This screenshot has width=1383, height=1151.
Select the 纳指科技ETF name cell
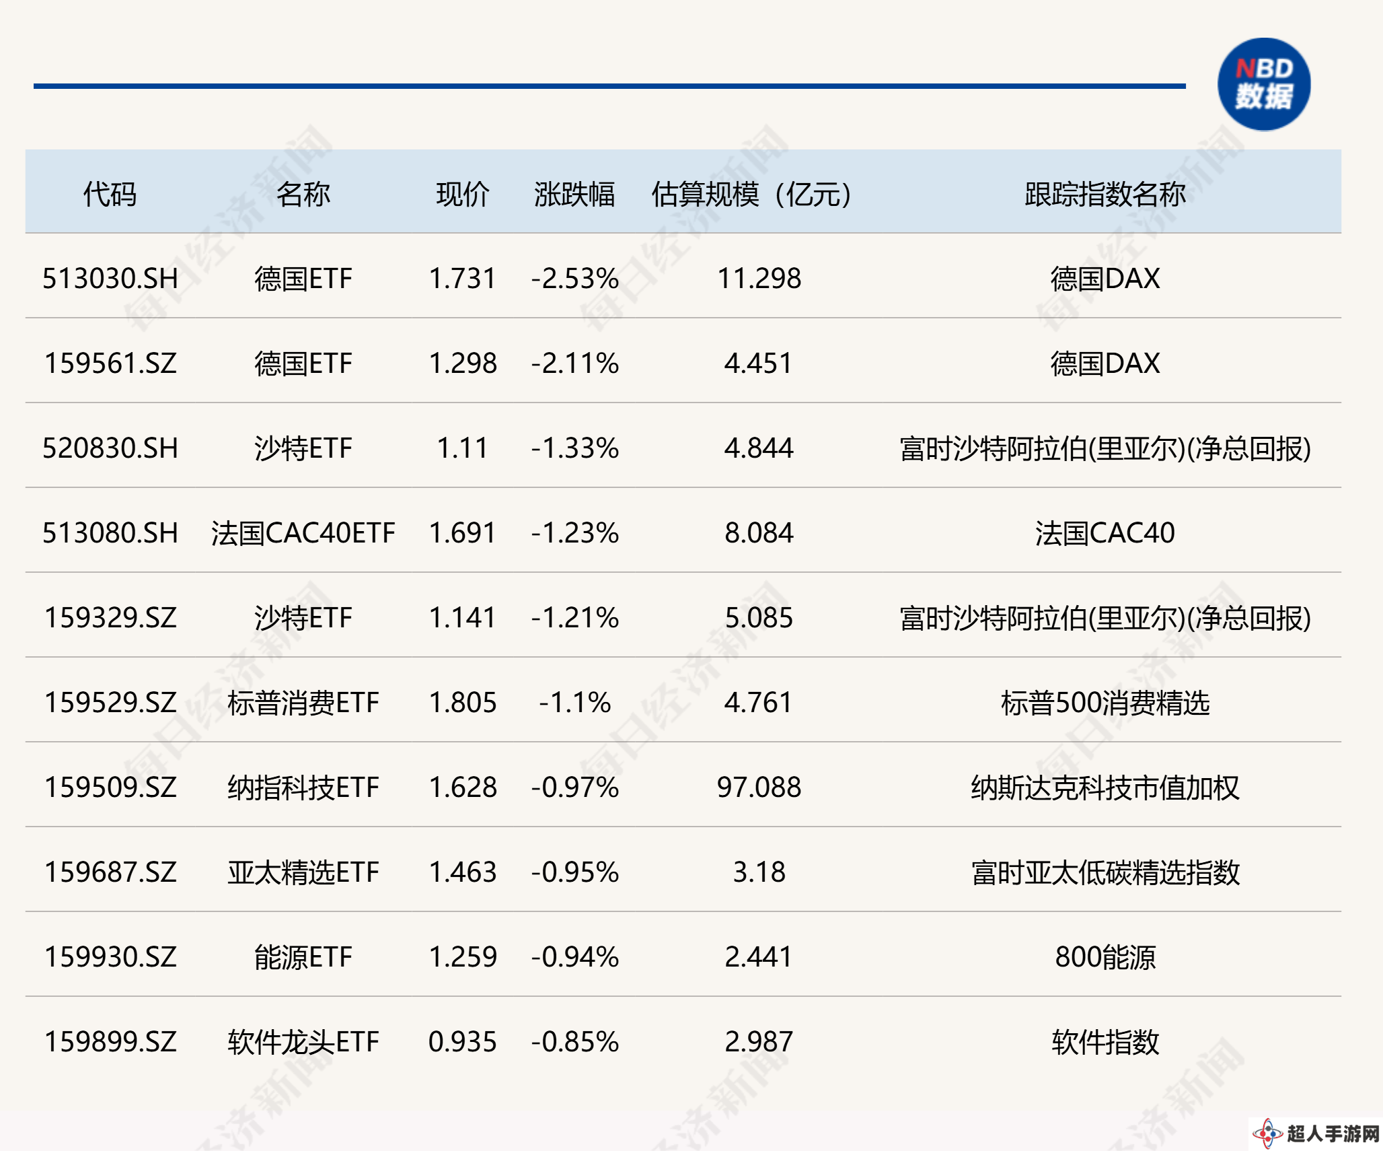point(303,787)
